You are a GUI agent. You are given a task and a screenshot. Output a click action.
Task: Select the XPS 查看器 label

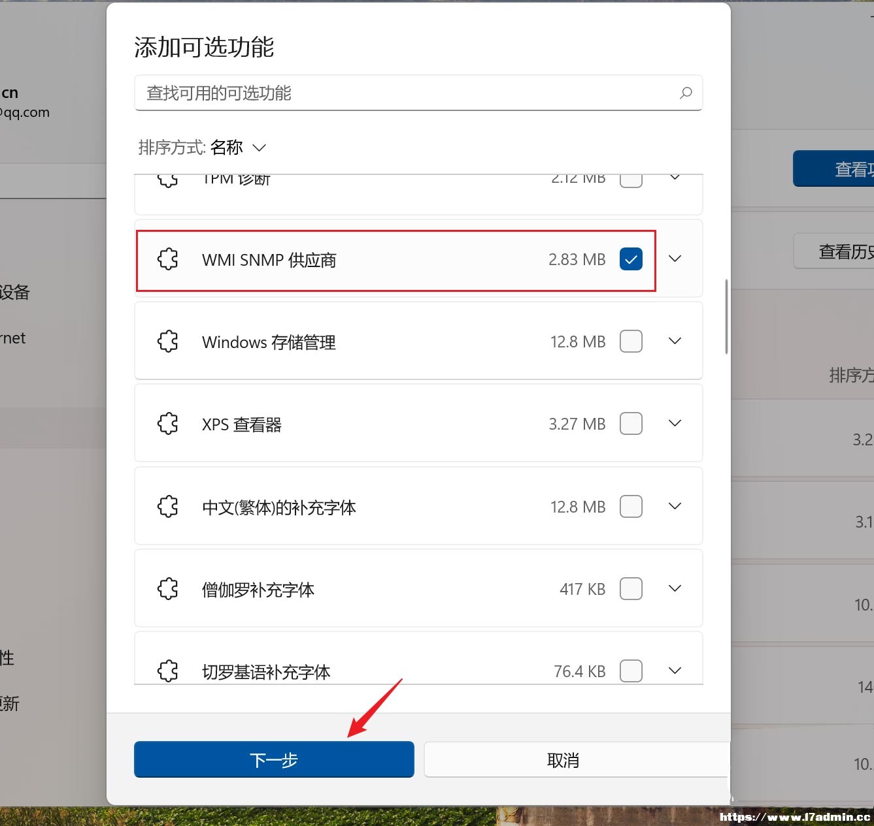242,424
